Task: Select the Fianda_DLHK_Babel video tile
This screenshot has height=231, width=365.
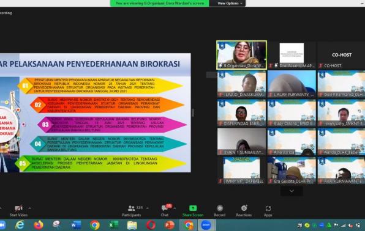Action: [342, 142]
